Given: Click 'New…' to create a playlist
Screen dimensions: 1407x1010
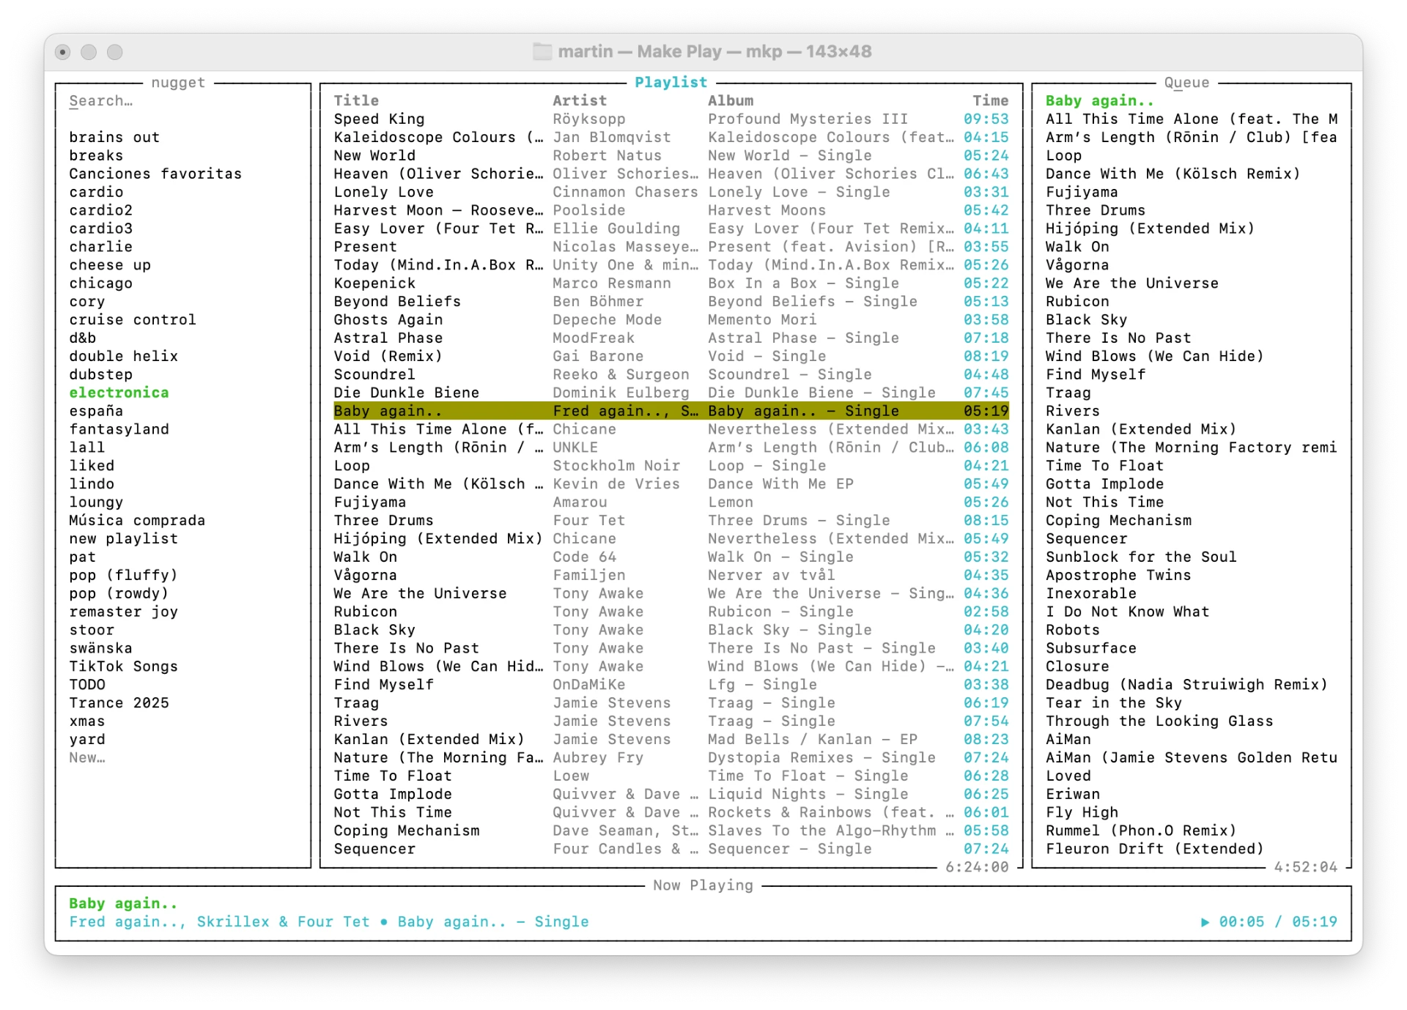Looking at the screenshot, I should [x=87, y=758].
